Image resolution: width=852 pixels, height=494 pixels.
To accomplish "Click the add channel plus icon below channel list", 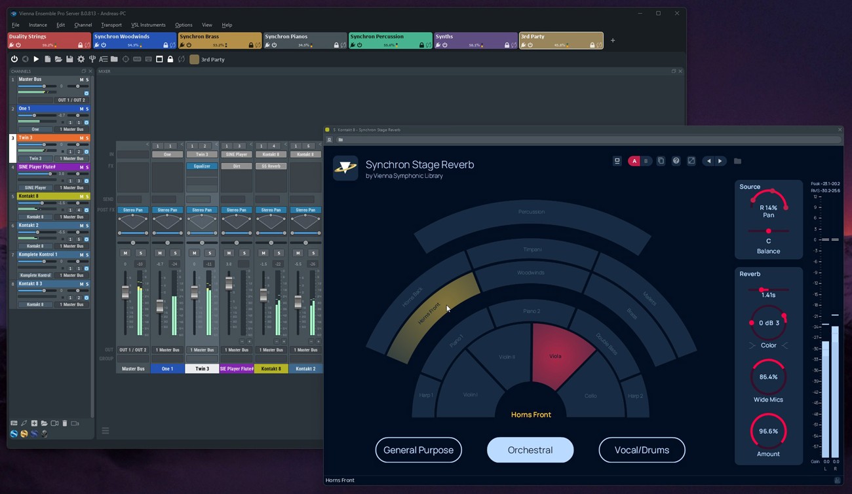I will click(x=34, y=424).
